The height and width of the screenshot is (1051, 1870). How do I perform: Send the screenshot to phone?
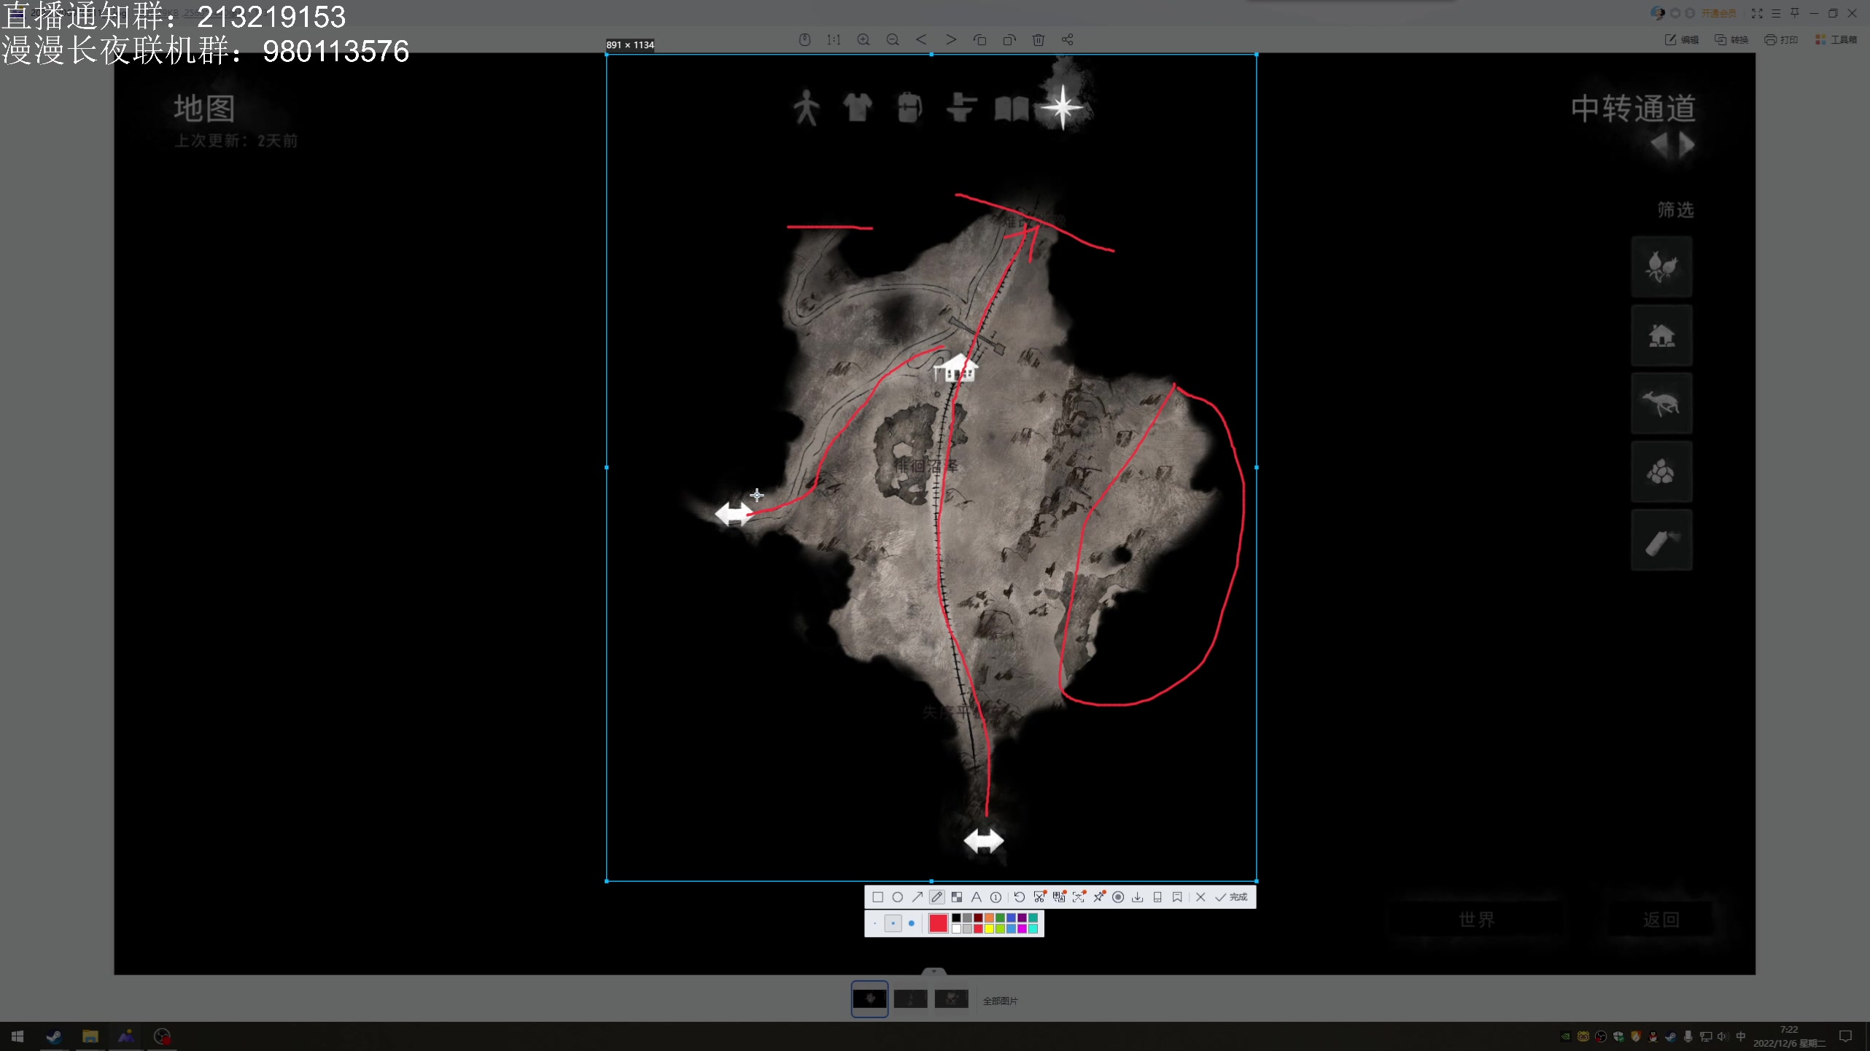(x=1157, y=897)
